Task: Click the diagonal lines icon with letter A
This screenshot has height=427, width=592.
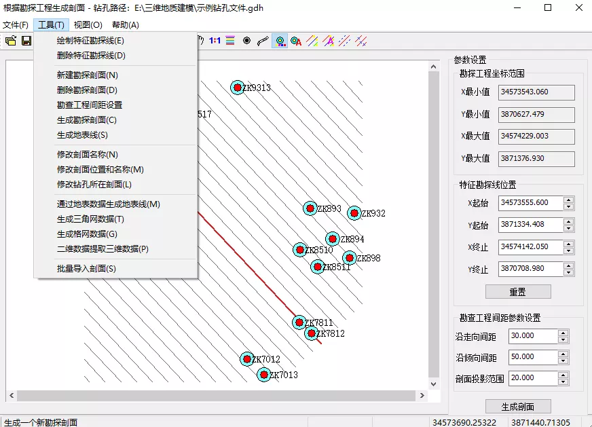Action: pyautogui.click(x=329, y=41)
